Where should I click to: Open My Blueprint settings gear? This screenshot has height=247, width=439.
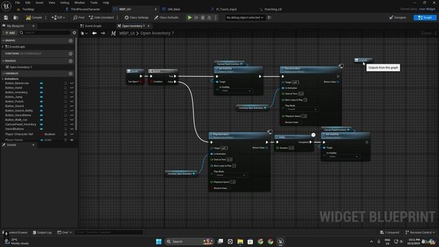[74, 33]
